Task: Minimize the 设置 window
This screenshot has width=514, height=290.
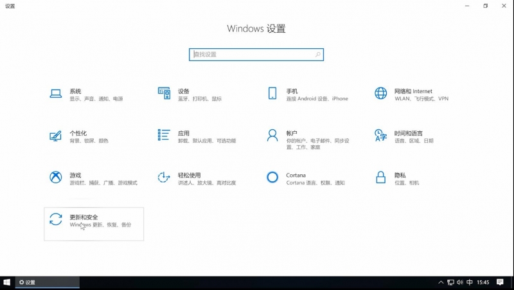Action: click(467, 6)
